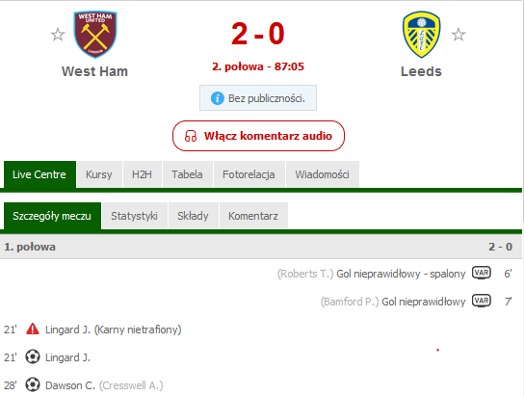This screenshot has height=396, width=524.
Task: Toggle favorite star next to West Ham
Action: pos(58,35)
